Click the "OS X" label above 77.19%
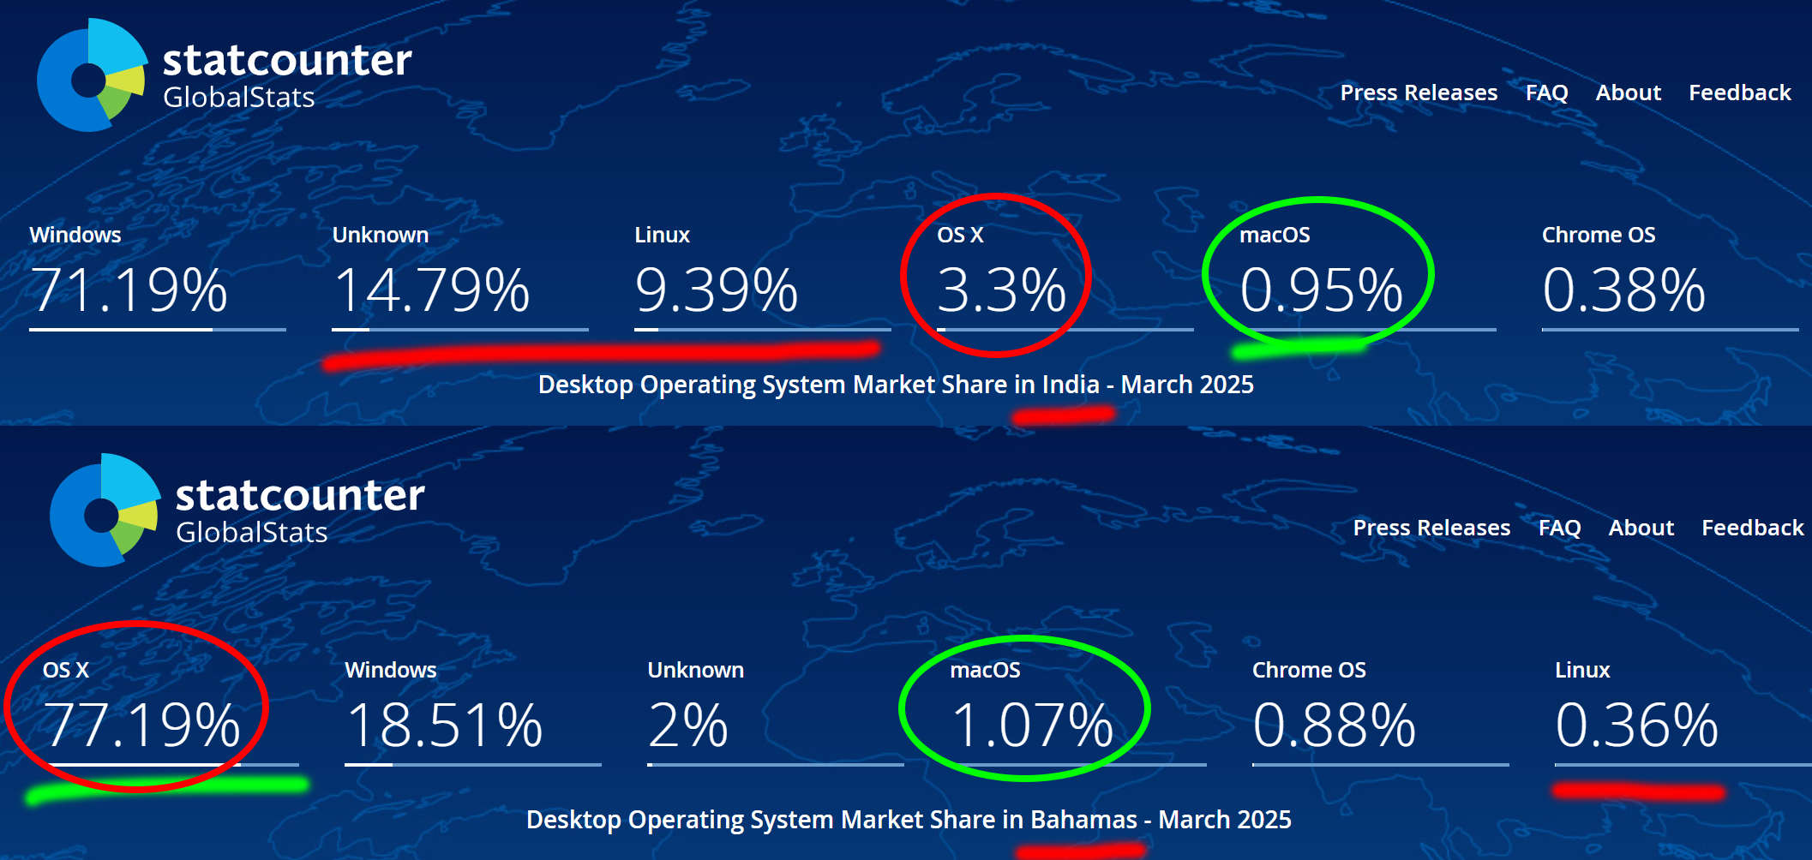 [x=66, y=670]
